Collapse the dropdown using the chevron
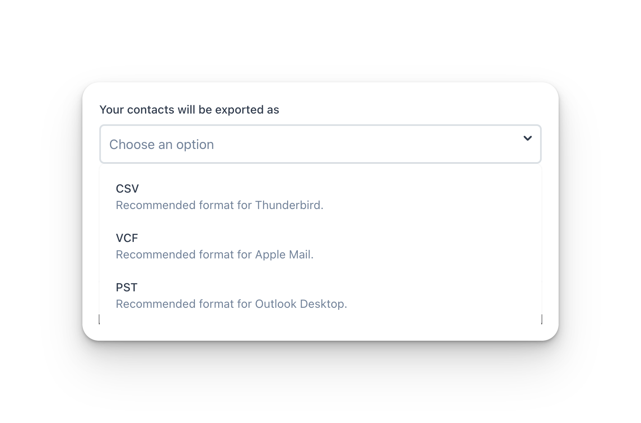Screen dimensions: 641x423 click(527, 138)
